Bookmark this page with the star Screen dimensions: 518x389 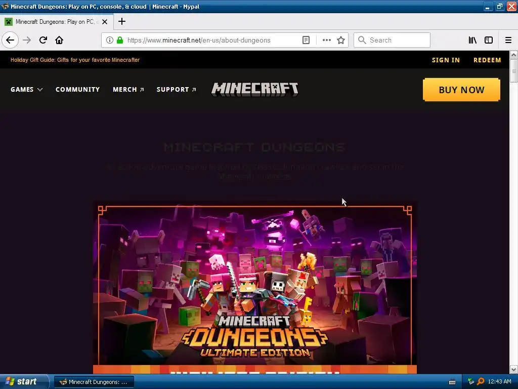(341, 40)
